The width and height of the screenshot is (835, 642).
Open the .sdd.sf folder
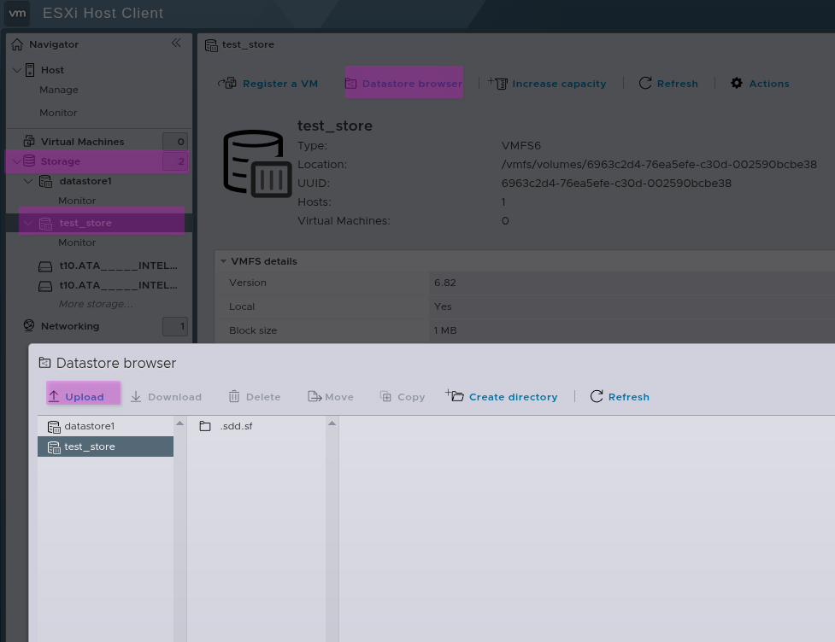[235, 426]
